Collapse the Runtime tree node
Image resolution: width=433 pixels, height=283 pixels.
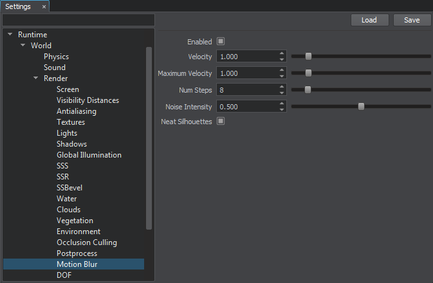pos(10,35)
